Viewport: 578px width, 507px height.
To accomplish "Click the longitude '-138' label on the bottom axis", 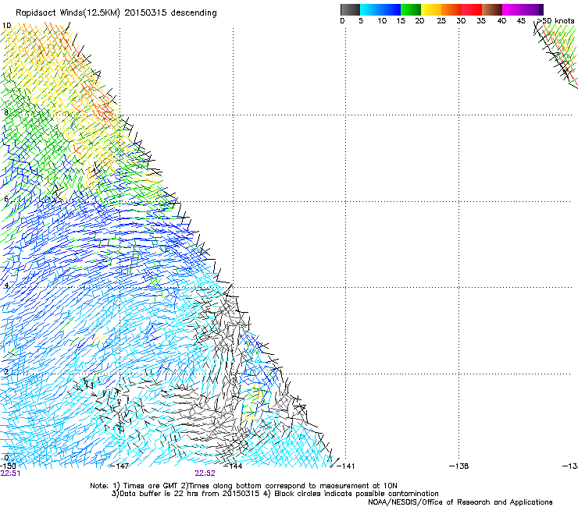I will 459,466.
